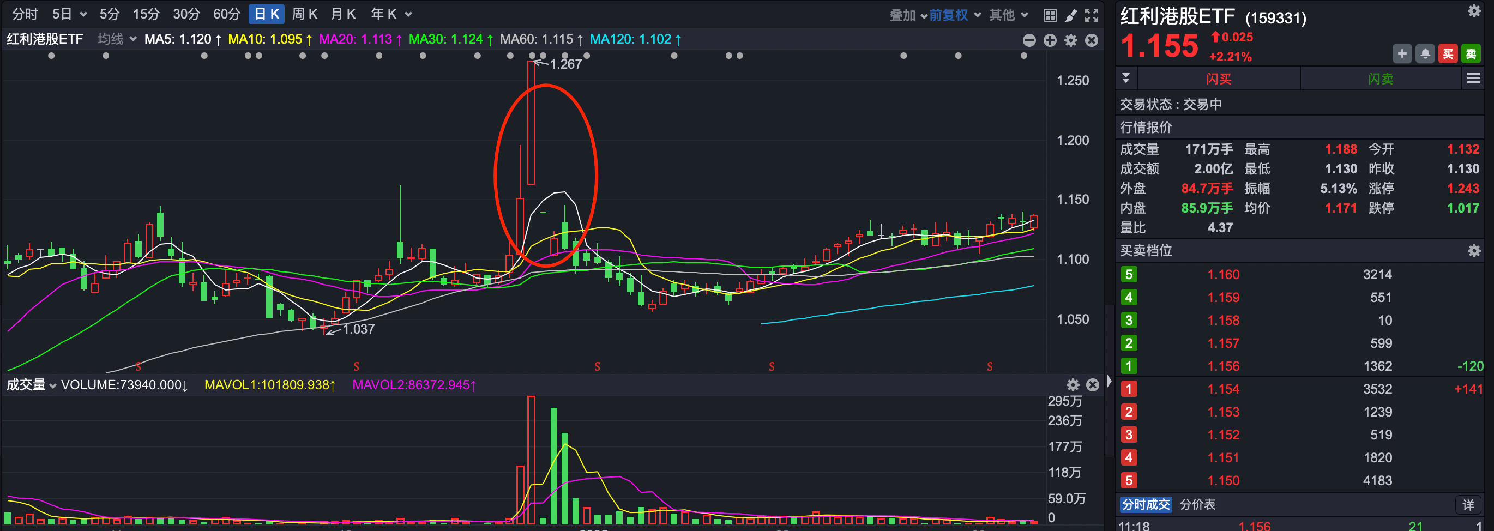Collapse the quote panel with side arrow

1109,381
